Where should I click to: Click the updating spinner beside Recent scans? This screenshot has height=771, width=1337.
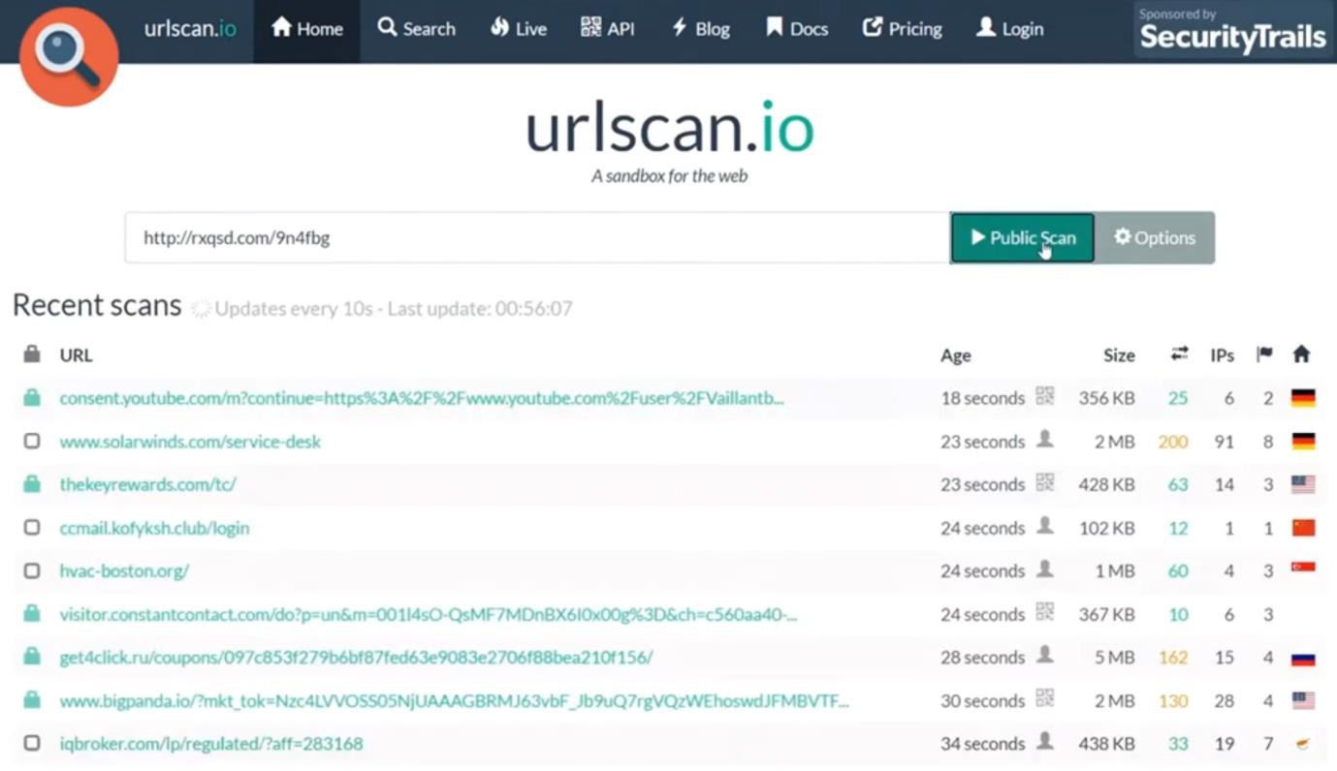[x=201, y=309]
